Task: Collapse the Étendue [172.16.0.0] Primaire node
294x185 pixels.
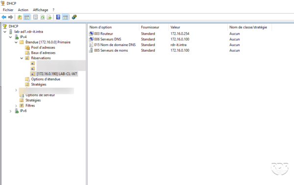Action: pyautogui.click(x=16, y=42)
